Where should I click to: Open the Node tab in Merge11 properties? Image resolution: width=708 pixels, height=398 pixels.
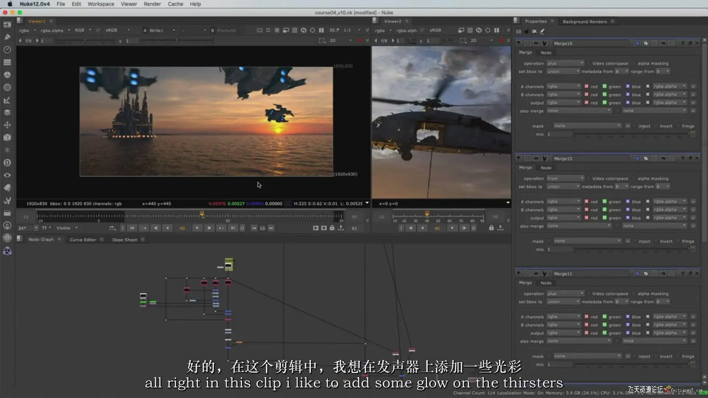[x=546, y=283]
